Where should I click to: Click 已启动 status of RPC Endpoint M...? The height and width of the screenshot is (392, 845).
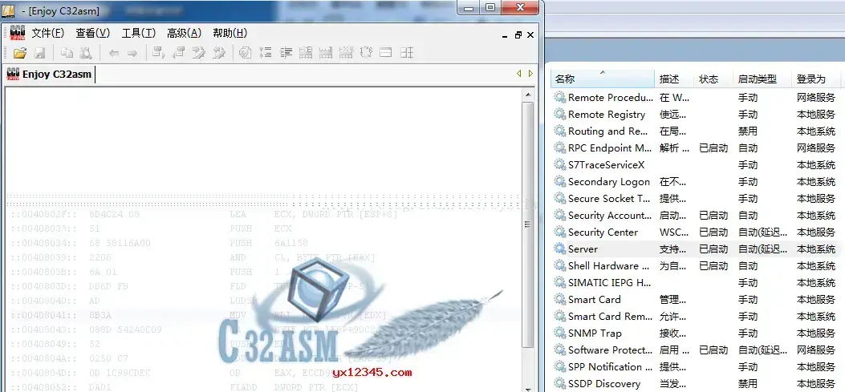point(713,148)
